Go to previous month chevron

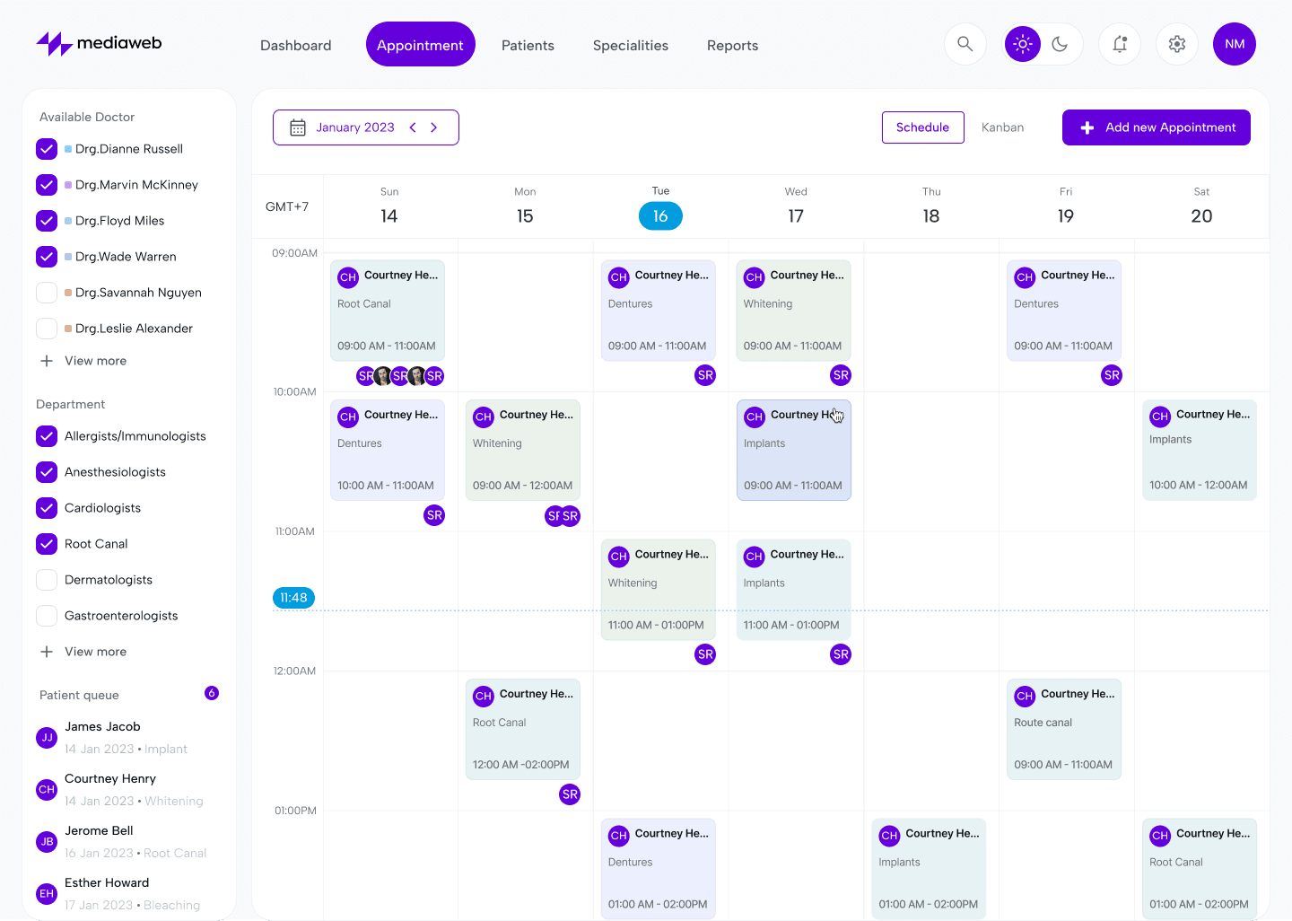coord(413,127)
